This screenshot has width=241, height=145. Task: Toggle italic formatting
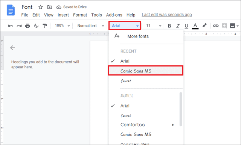click(178, 26)
